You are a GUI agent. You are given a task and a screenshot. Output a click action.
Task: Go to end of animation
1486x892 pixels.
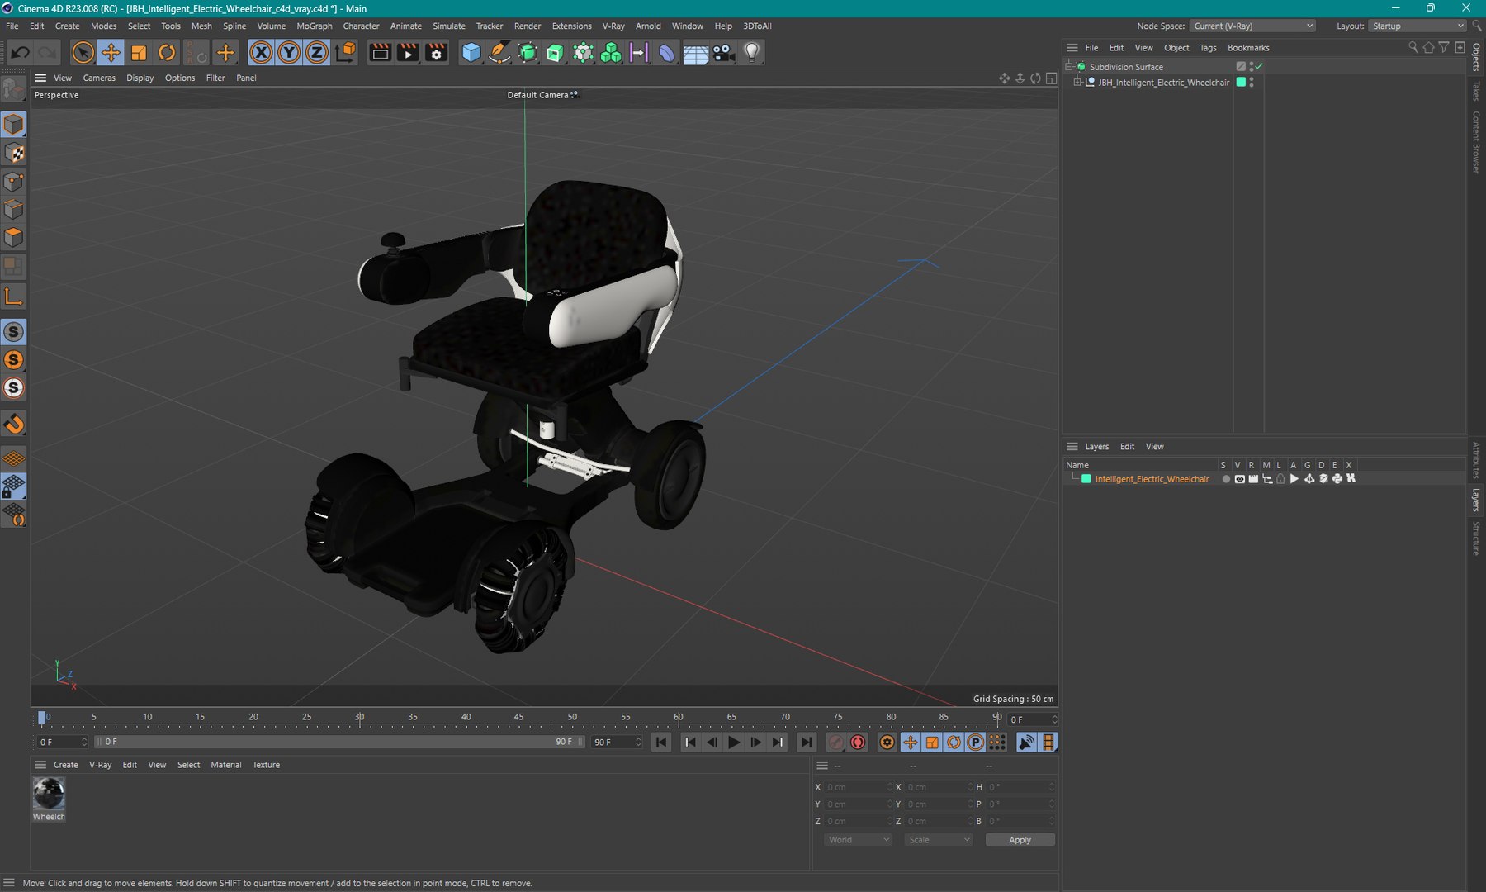[806, 743]
